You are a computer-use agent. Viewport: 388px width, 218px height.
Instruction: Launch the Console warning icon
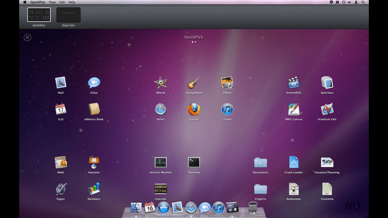pos(161,189)
